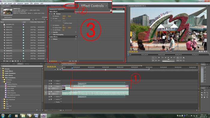The width and height of the screenshot is (210, 118).
Task: Select the Razor tool
Action: (x=202, y=95)
